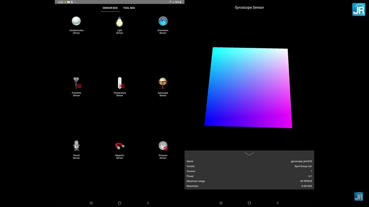This screenshot has height=207, width=369.
Task: Open the Orientation Sensor compass
Action: (163, 24)
